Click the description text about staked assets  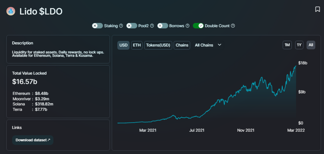(58, 54)
